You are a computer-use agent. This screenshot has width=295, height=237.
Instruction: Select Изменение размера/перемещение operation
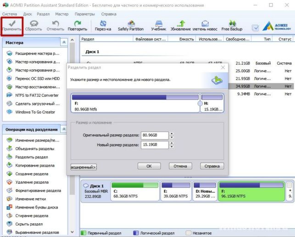33,140
